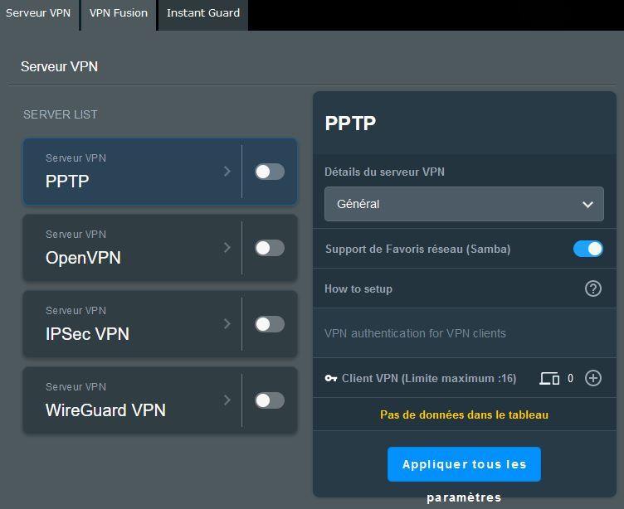Expand the WireGuard VPN chevron arrow
624x509 pixels.
point(227,400)
